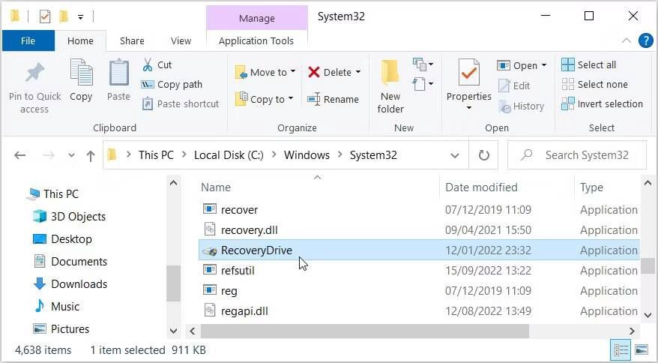Refresh the System32 folder
658x363 pixels.
[483, 155]
